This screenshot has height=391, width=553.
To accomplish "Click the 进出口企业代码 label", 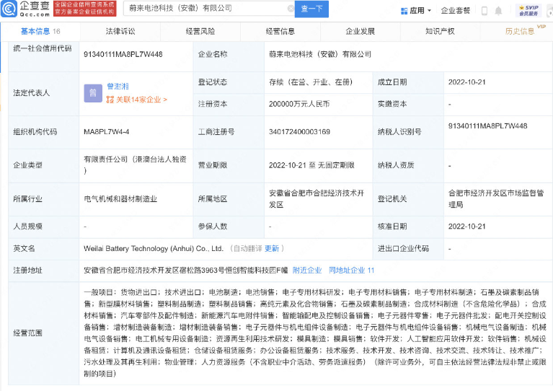I will [x=403, y=248].
